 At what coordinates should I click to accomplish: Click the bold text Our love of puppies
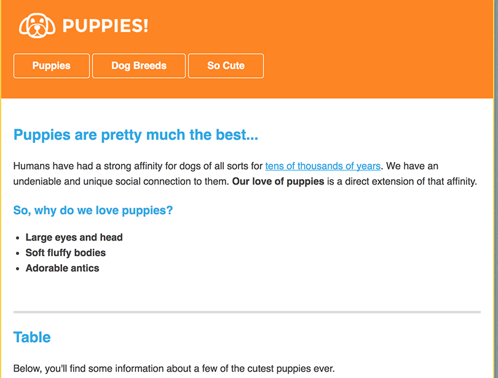click(x=278, y=182)
